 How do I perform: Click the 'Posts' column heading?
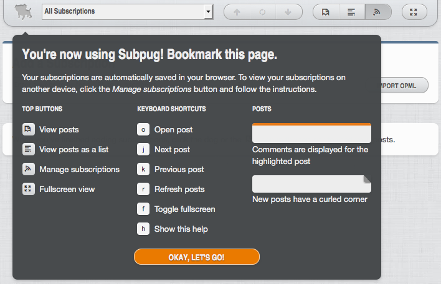coord(262,109)
